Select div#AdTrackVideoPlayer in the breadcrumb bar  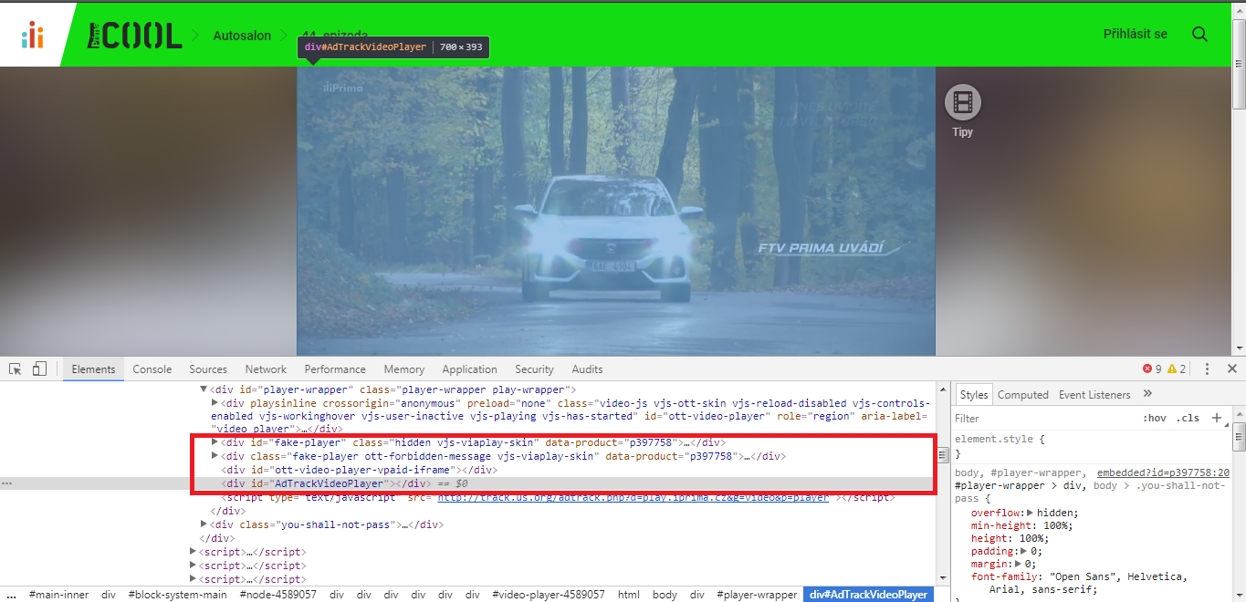coord(868,595)
